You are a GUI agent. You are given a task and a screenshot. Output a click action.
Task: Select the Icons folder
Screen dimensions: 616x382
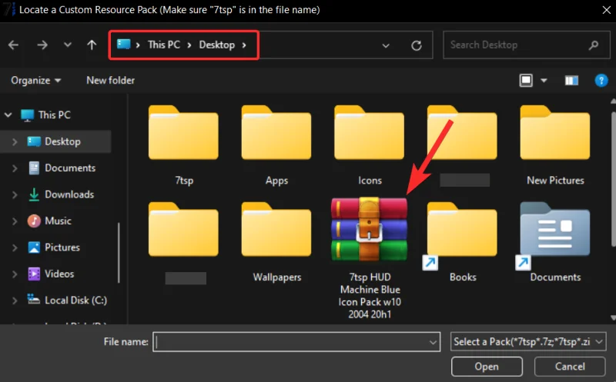370,145
